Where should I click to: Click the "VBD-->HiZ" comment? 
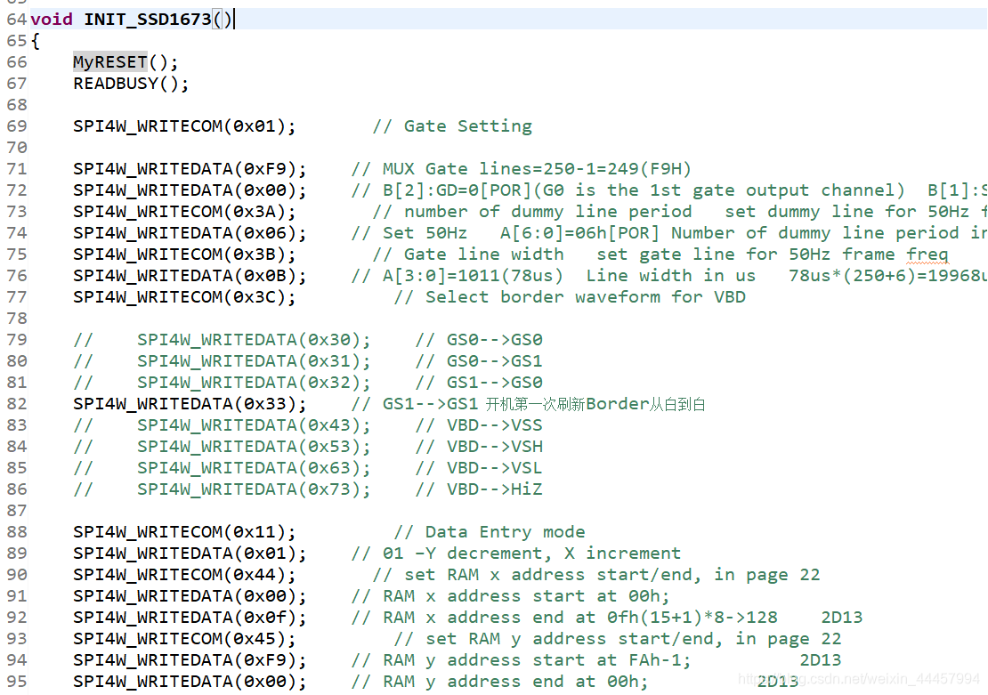tap(479, 489)
